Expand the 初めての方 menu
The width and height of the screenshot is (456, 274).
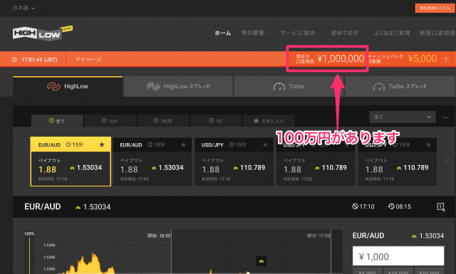[348, 33]
